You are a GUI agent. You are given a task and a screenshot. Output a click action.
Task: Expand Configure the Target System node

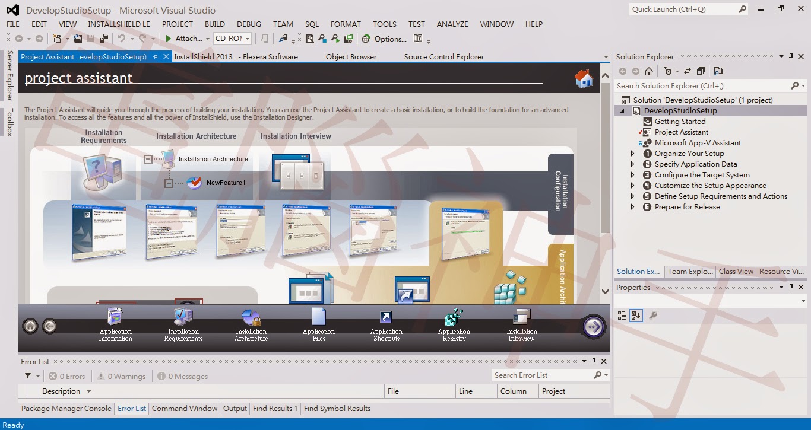click(x=632, y=175)
